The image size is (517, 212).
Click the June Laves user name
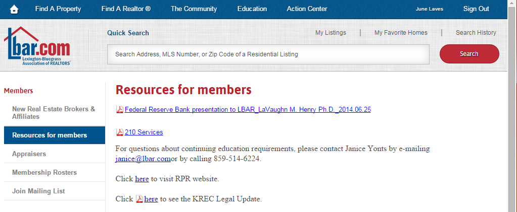click(429, 9)
